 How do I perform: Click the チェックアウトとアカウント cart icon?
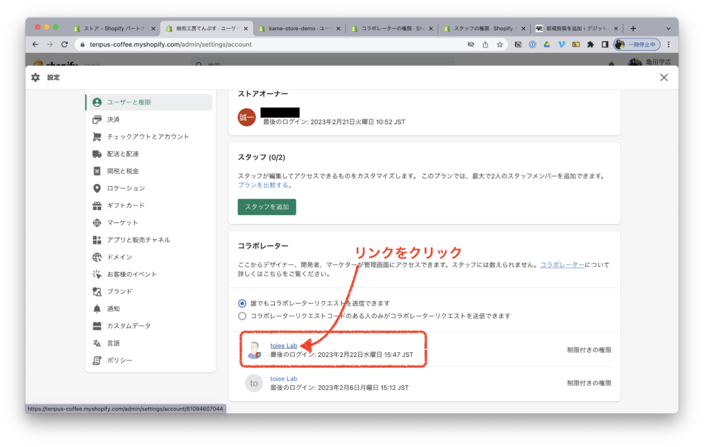[97, 137]
